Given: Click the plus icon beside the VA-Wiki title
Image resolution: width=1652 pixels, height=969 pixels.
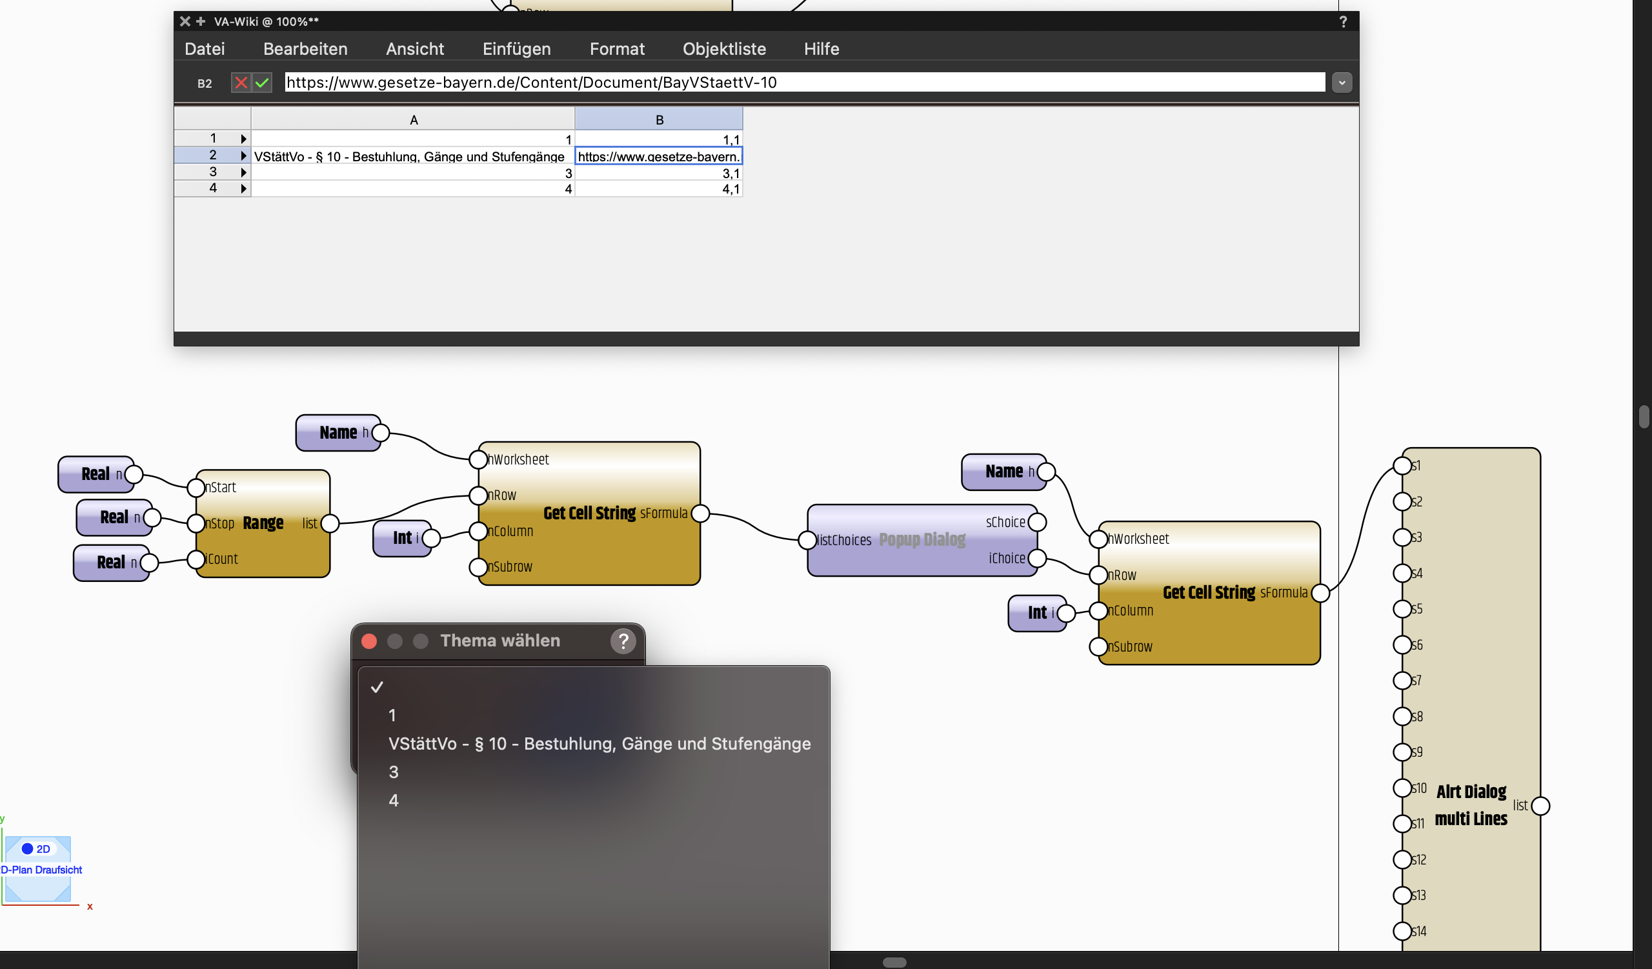Looking at the screenshot, I should (x=201, y=21).
